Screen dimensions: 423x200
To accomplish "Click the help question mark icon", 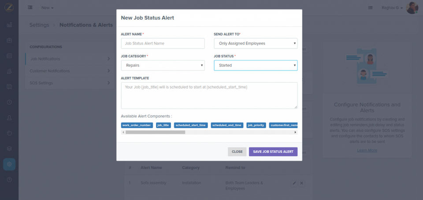I will click(9, 180).
